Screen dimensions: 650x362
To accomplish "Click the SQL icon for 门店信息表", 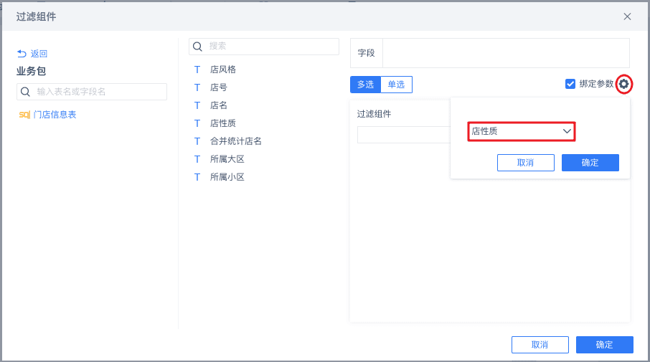I will (x=24, y=114).
